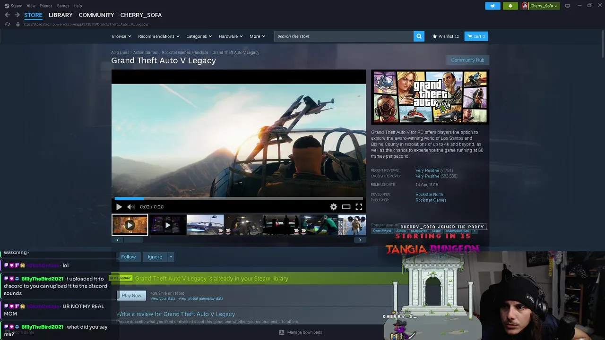Open the CHERRY_SOFA profile tab
This screenshot has width=605, height=340.
(x=141, y=15)
